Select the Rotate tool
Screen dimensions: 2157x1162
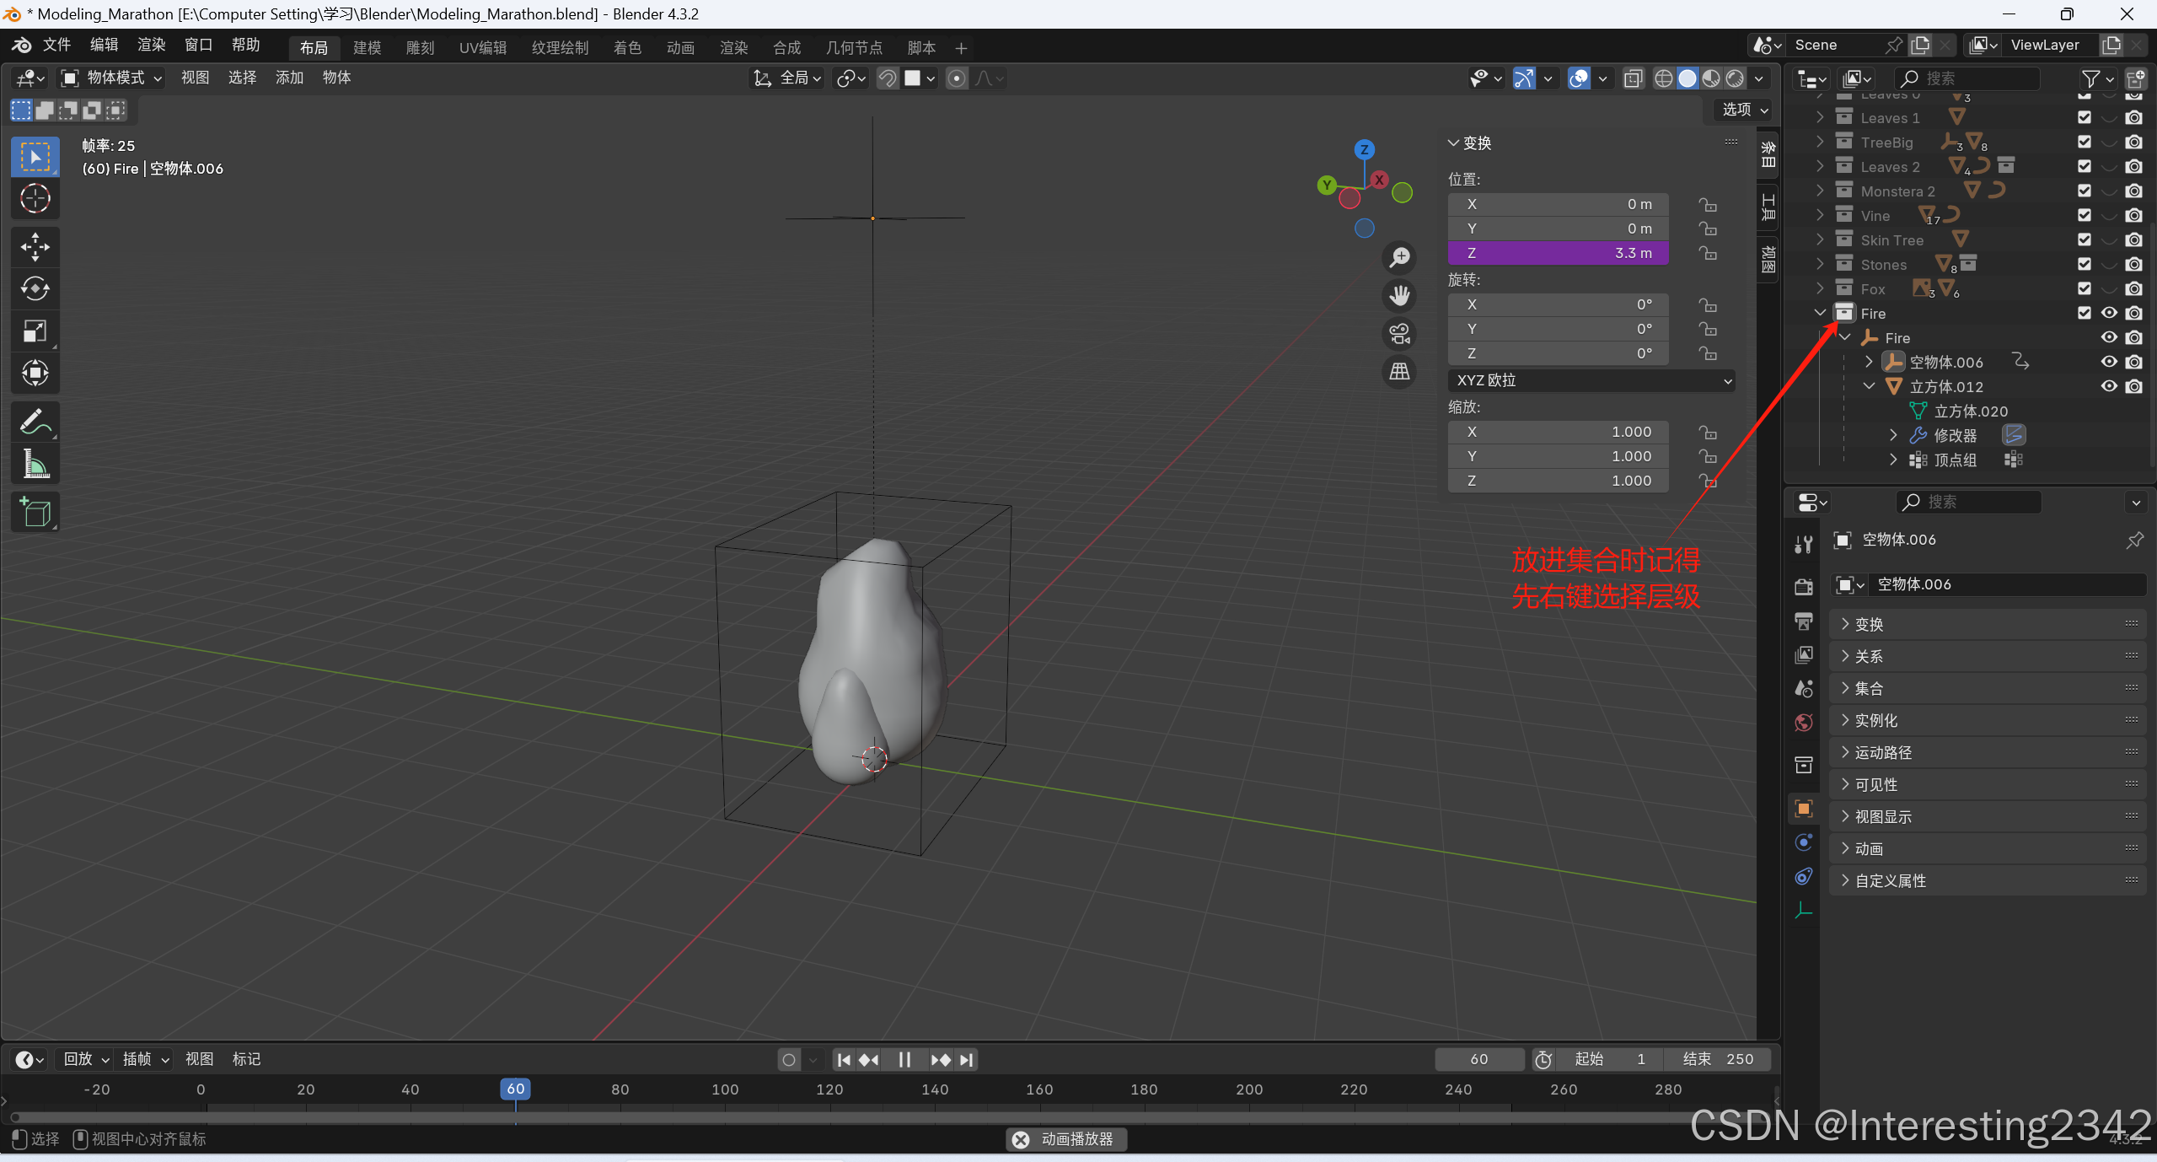(x=35, y=289)
